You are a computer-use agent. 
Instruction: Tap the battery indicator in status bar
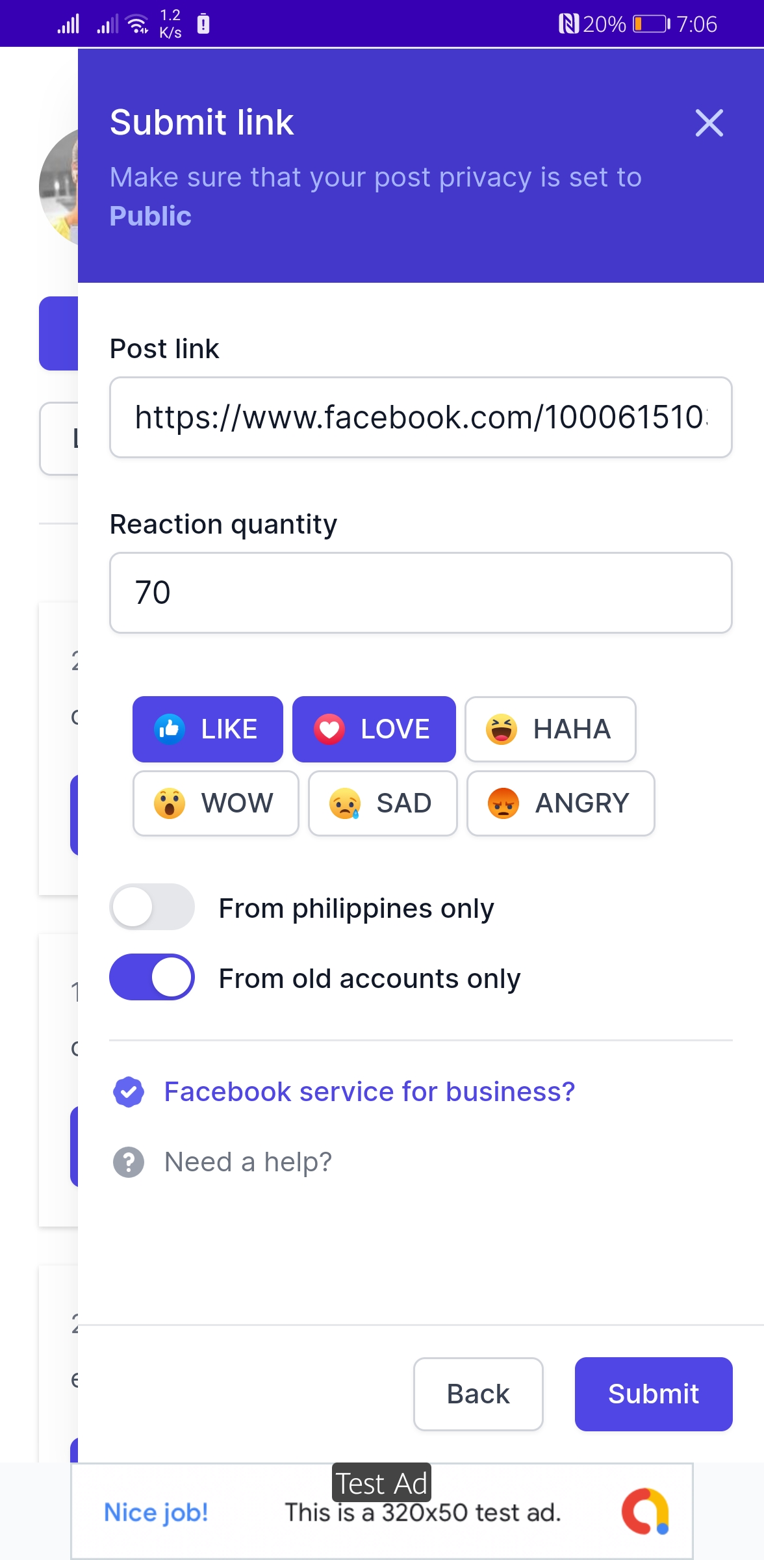pos(651,24)
